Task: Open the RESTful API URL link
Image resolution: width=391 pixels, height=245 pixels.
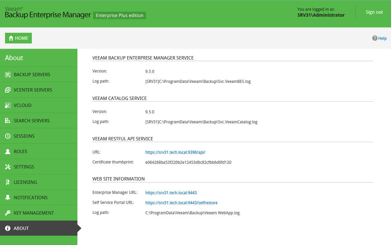Action: pyautogui.click(x=175, y=152)
